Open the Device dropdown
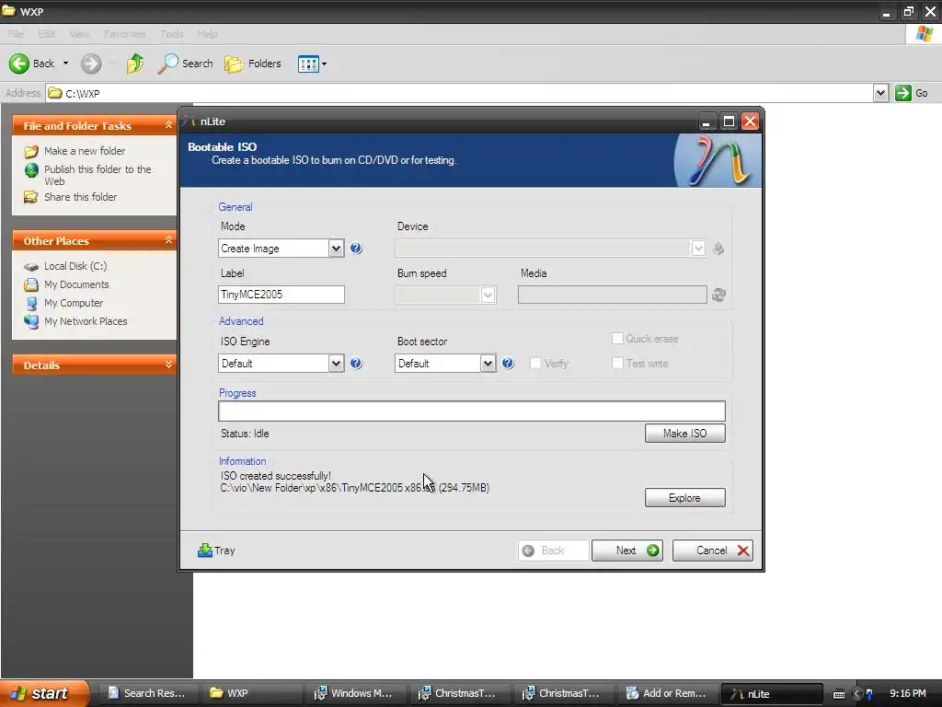This screenshot has height=707, width=942. (x=698, y=249)
